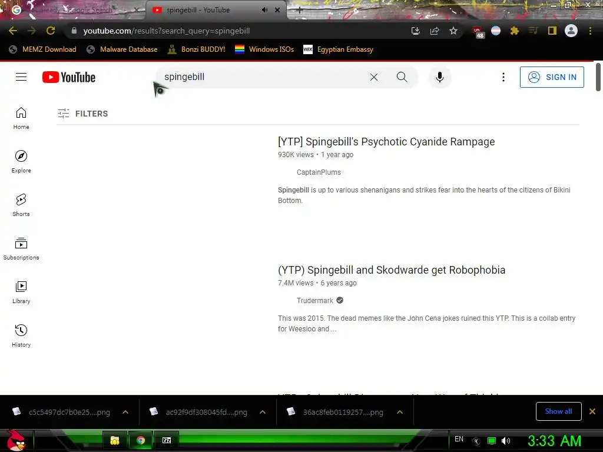603x452 pixels.
Task: Click the URL address bar
Action: (238, 31)
